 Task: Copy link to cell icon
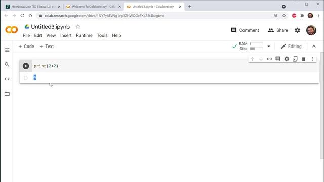click(269, 59)
